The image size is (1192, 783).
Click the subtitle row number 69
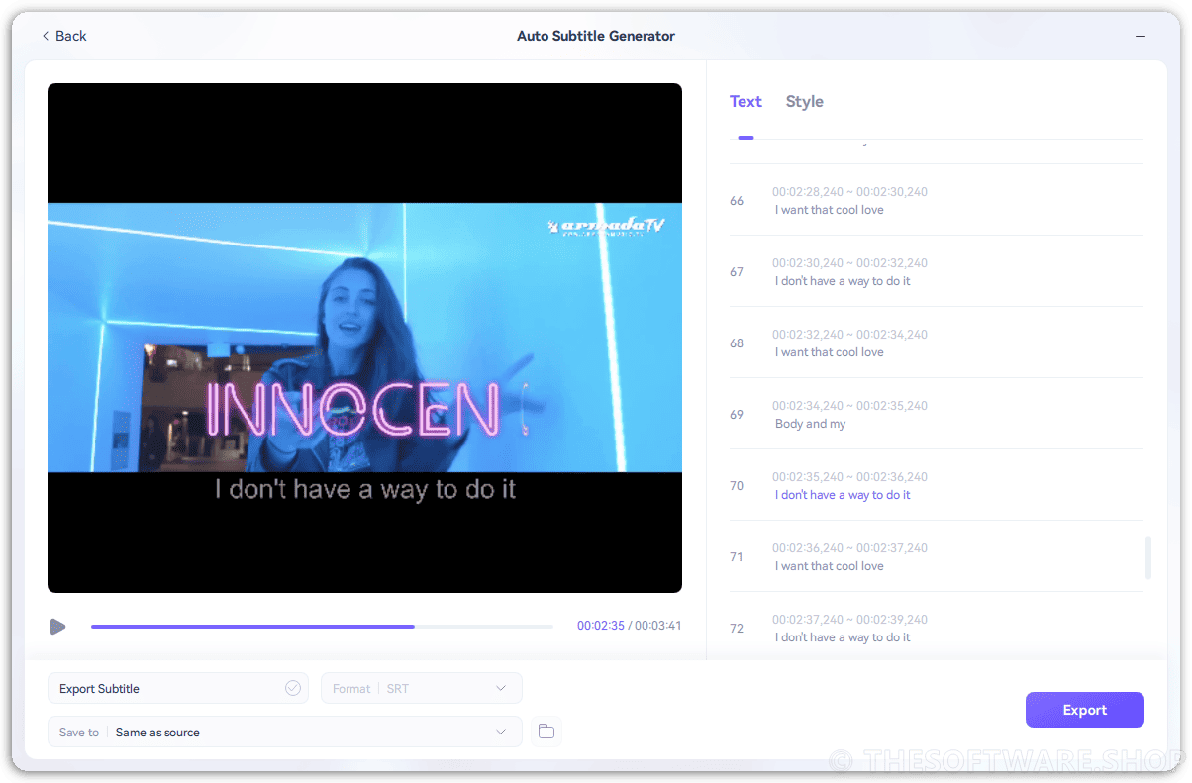coord(737,415)
